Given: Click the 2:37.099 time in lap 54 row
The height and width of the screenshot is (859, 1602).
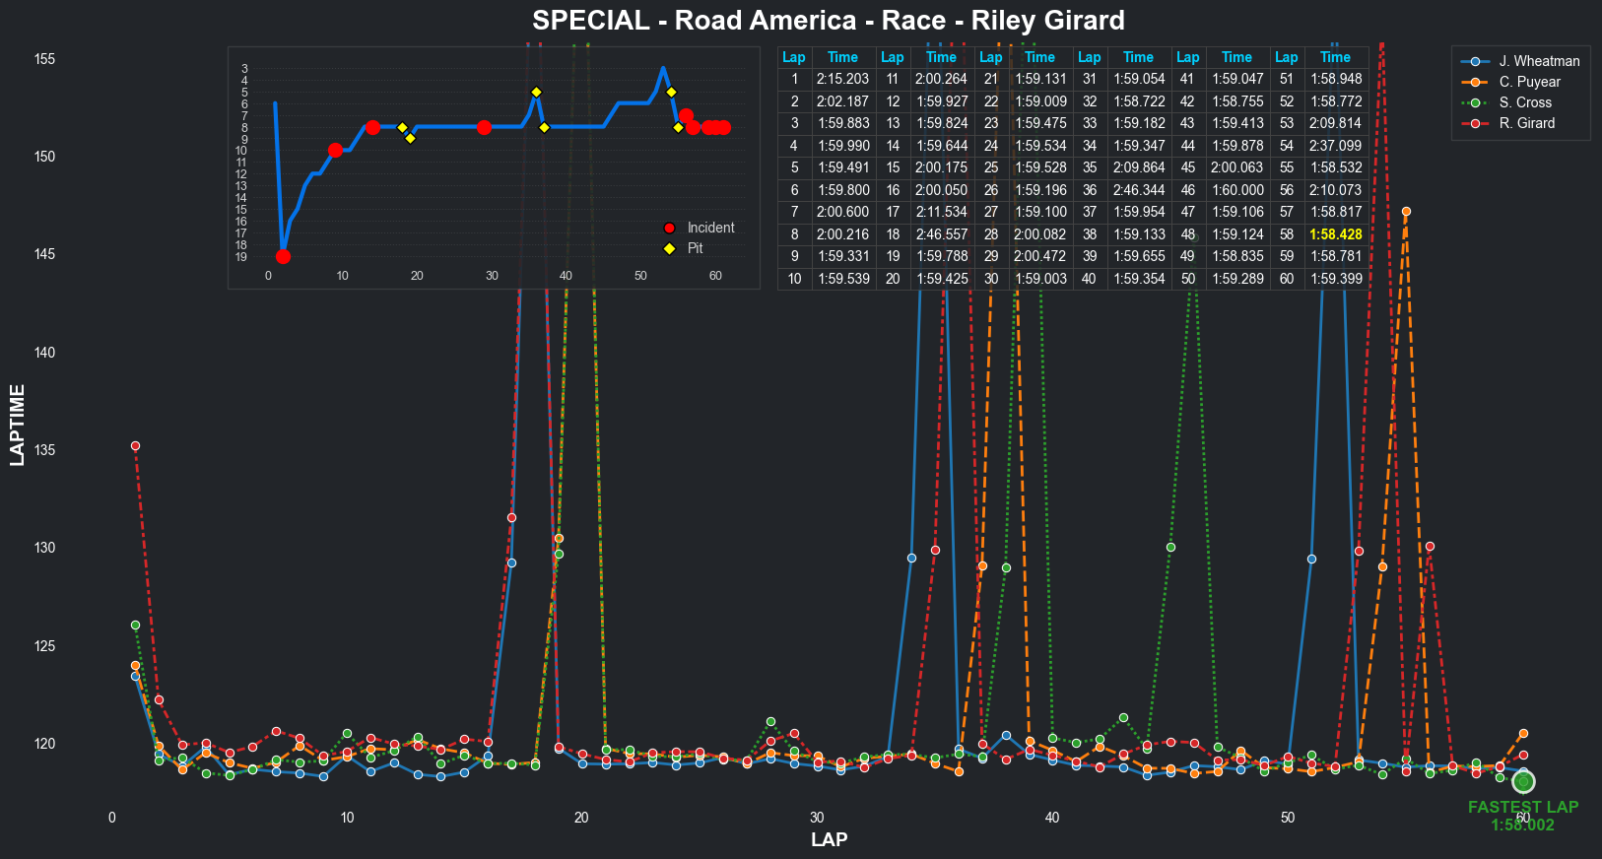Looking at the screenshot, I should pyautogui.click(x=1335, y=146).
